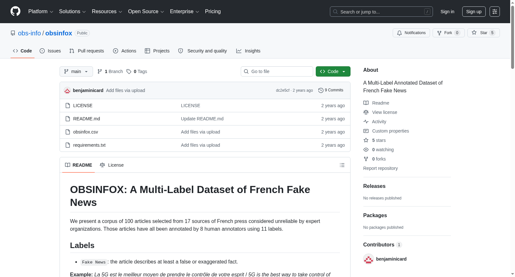Viewport: 515px width, 277px height.
Task: Open the requirements.txt file
Action: (x=89, y=145)
